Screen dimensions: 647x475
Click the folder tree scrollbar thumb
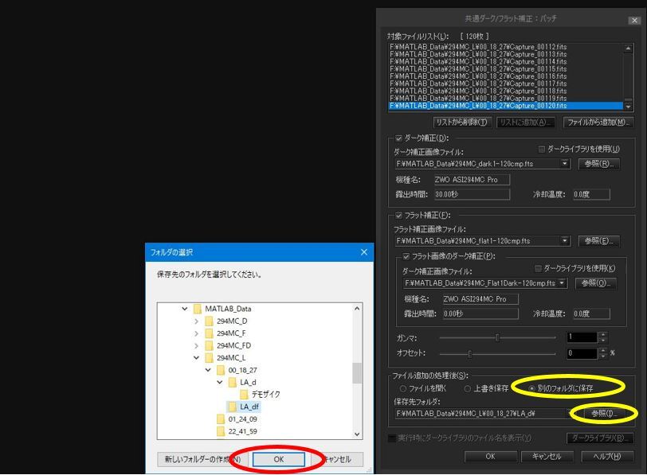(357, 373)
